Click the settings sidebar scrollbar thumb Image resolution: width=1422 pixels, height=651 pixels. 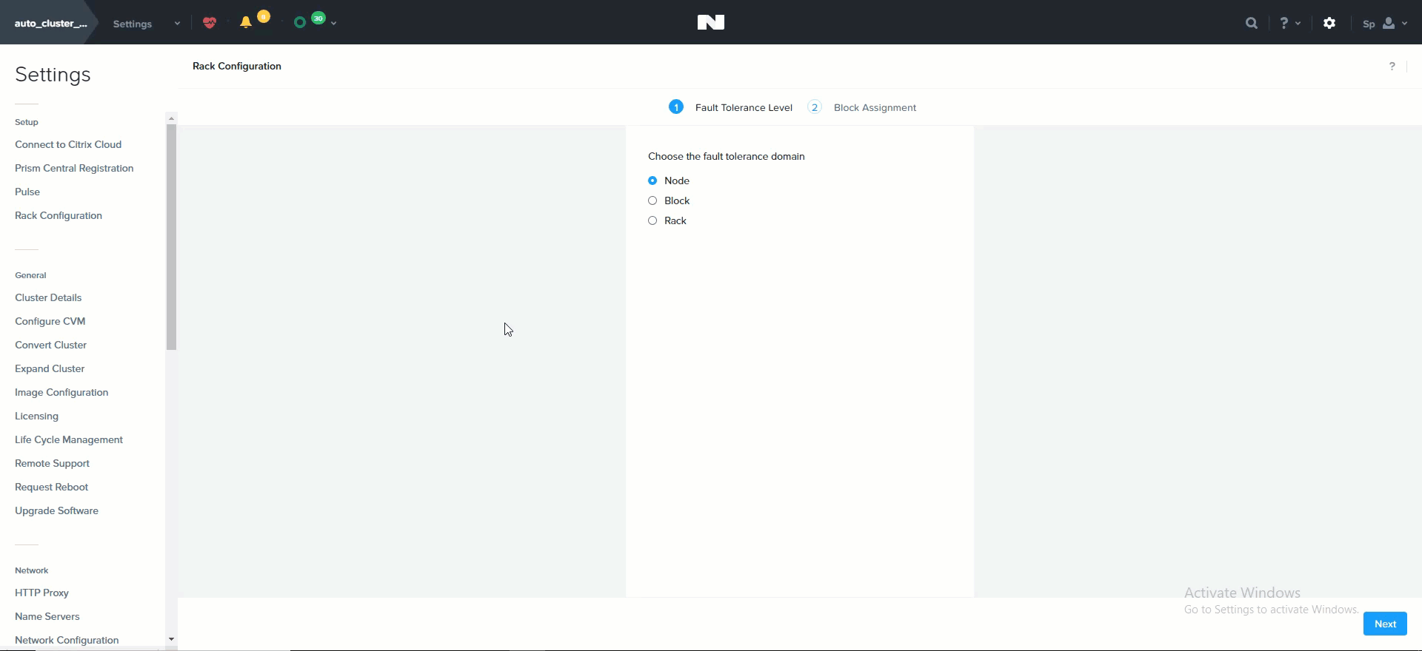click(172, 237)
